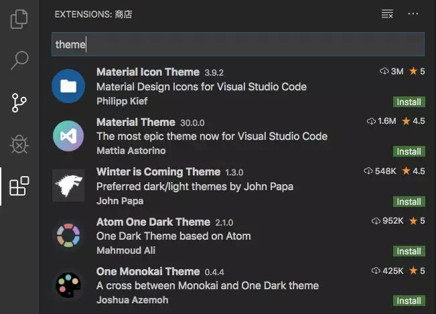Image resolution: width=436 pixels, height=314 pixels.
Task: Install the Material Theme extension
Action: point(409,151)
